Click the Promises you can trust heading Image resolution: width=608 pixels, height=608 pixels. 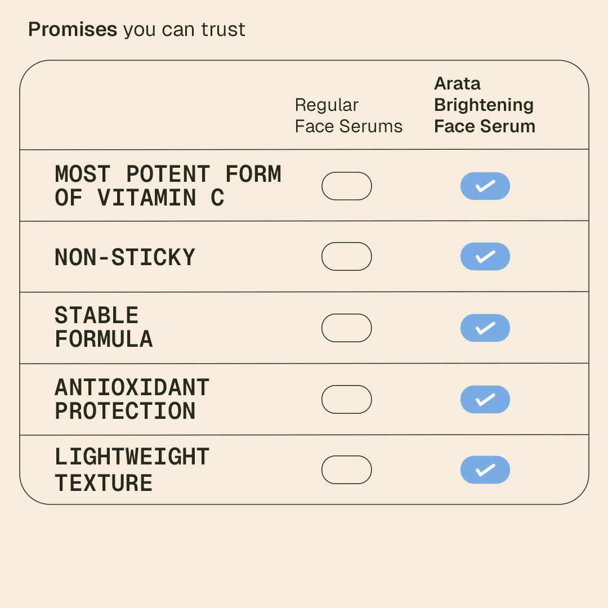[x=137, y=29]
